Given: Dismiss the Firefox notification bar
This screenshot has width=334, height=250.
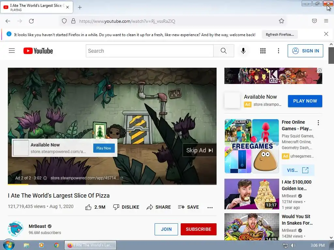Looking at the screenshot, I should 326,34.
